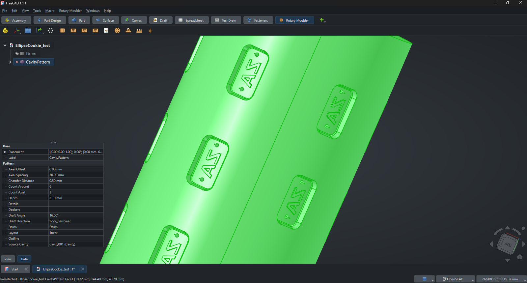Click the Draft Direction floor_narrower value
Viewport: 527px width, 283px height.
pos(76,221)
